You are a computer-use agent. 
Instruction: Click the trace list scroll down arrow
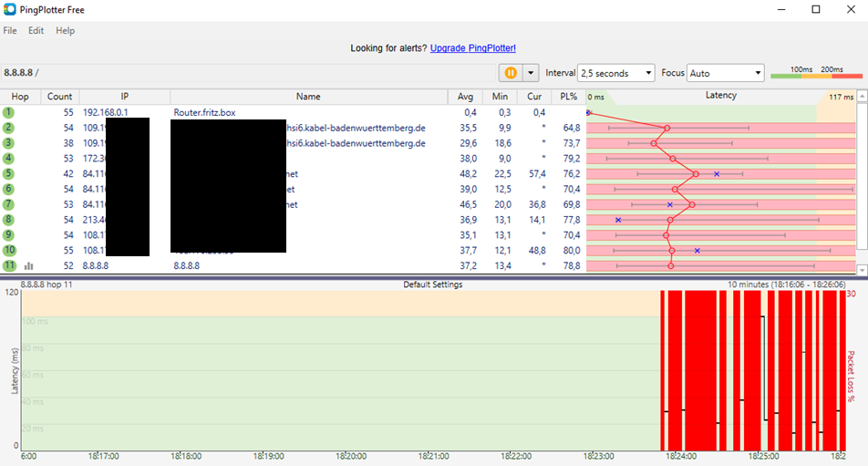pos(862,270)
